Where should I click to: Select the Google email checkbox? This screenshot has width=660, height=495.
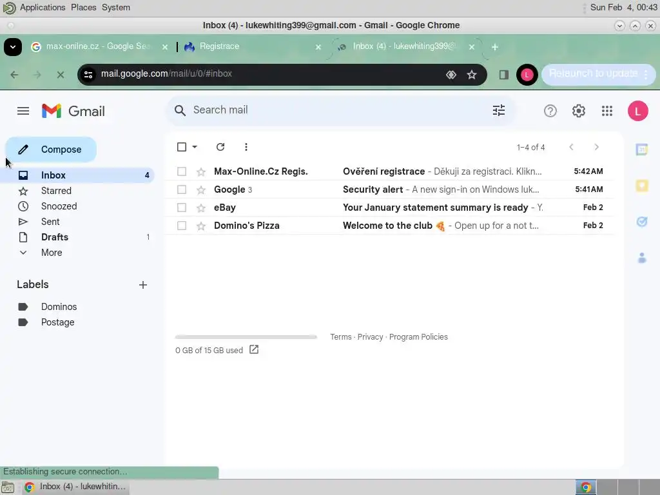[182, 189]
